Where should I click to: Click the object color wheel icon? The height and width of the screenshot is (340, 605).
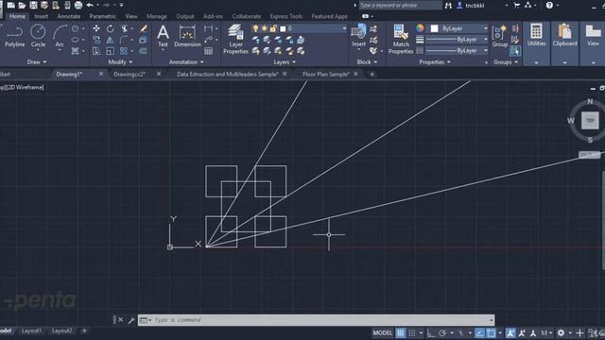pyautogui.click(x=420, y=28)
